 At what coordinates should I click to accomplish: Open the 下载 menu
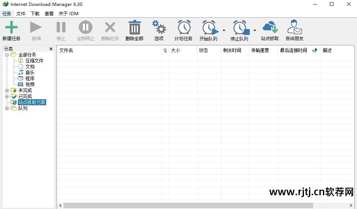[35, 14]
